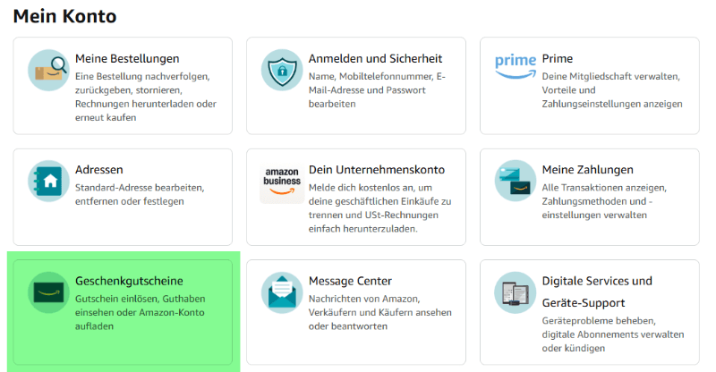The height and width of the screenshot is (372, 716).
Task: Click the package magnifier icon for orders
Action: [x=48, y=71]
